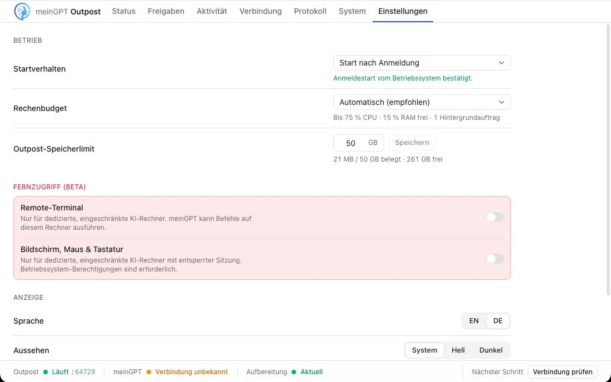This screenshot has height=382, width=611.
Task: Choose the System appearance option
Action: (x=424, y=350)
